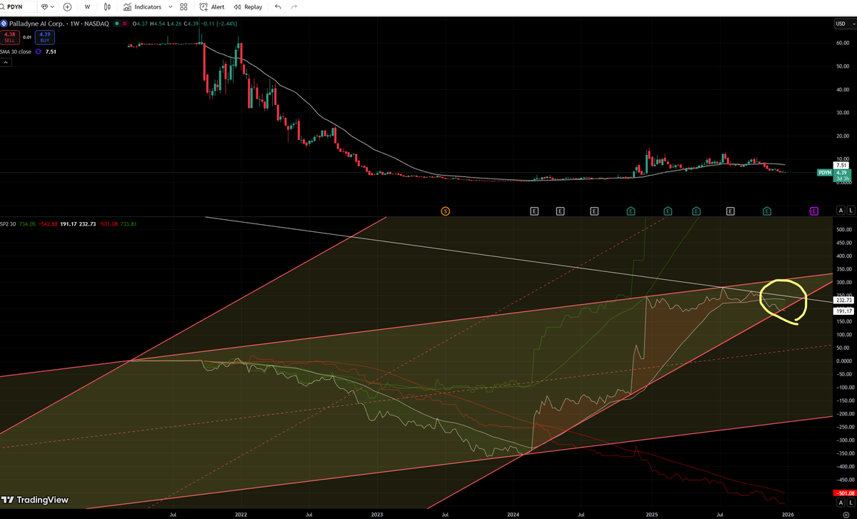Open the PDYN symbol search field
The height and width of the screenshot is (519, 857).
click(19, 6)
